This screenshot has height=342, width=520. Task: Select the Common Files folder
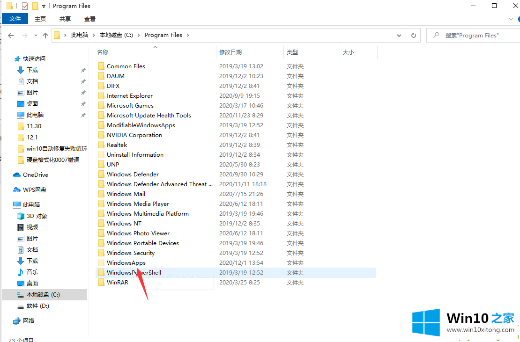[126, 66]
